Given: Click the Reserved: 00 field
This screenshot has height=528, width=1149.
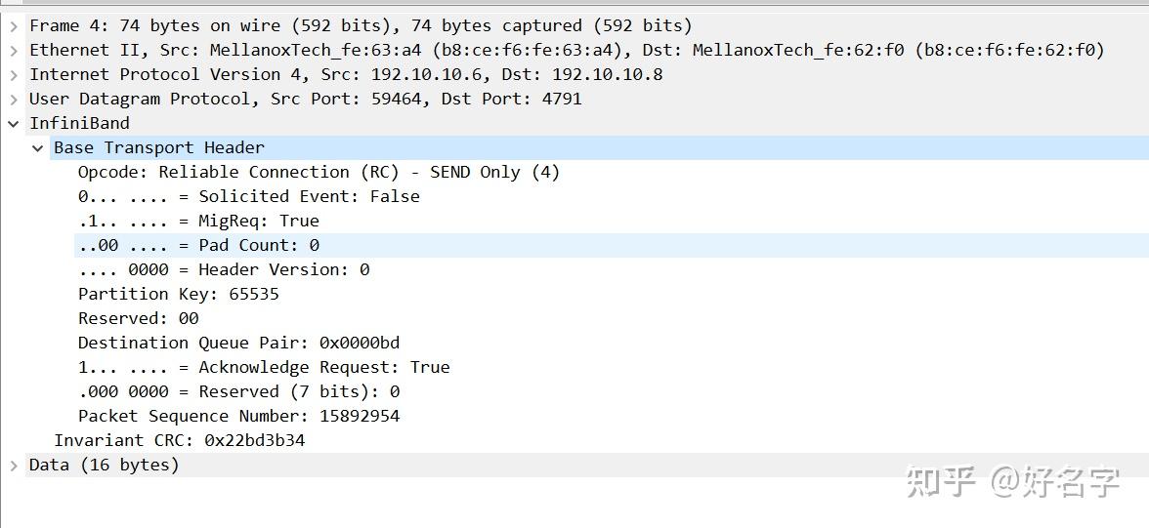Looking at the screenshot, I should (138, 318).
